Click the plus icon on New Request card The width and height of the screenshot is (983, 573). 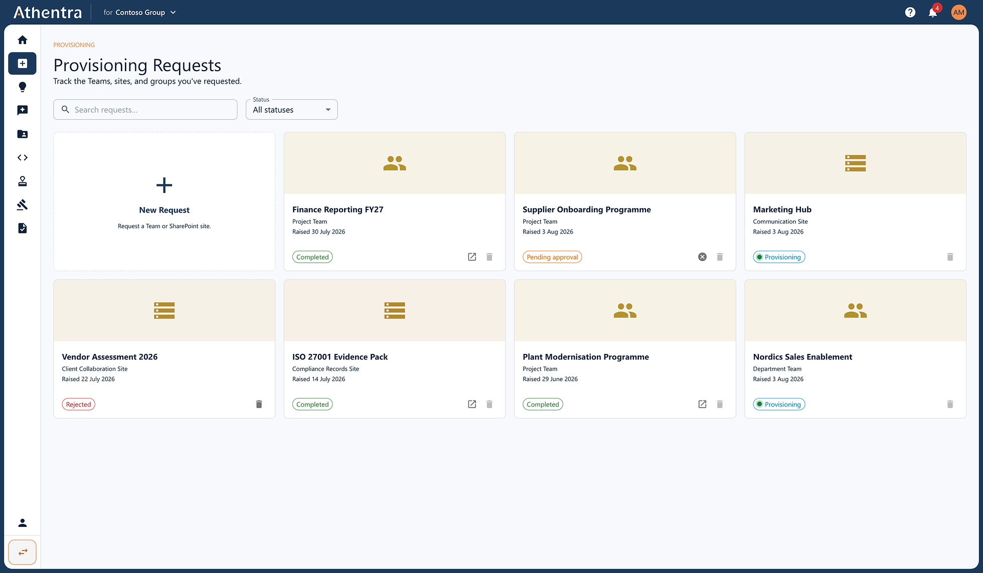pos(164,185)
